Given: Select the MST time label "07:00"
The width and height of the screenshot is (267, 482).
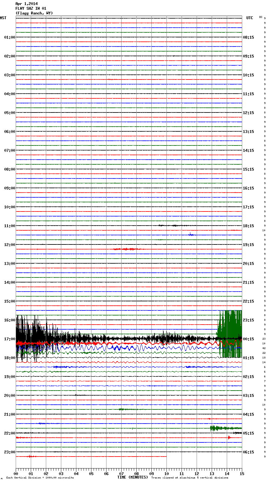Looking at the screenshot, I should pyautogui.click(x=9, y=151).
